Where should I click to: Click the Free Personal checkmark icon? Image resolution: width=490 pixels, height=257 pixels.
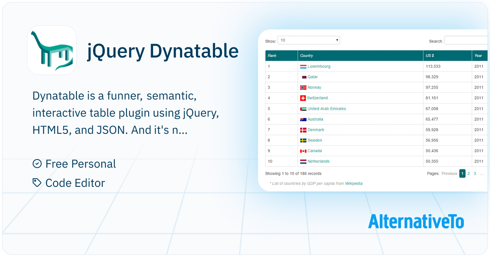tap(37, 164)
